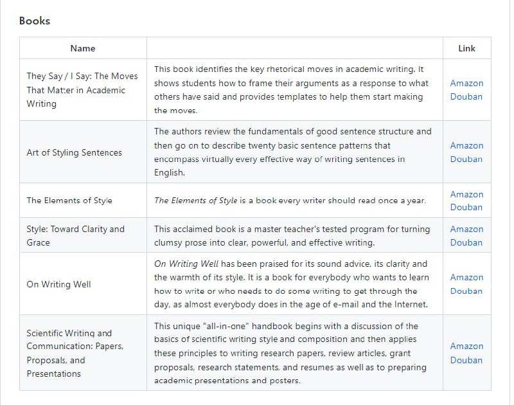Open Amazon link for Art of Styling Sentences
514x405 pixels.
[466, 145]
